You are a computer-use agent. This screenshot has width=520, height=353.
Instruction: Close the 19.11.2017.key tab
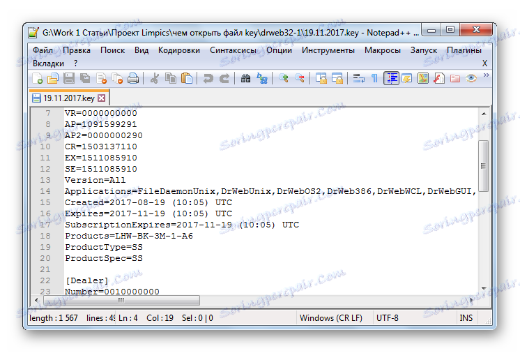pyautogui.click(x=102, y=98)
